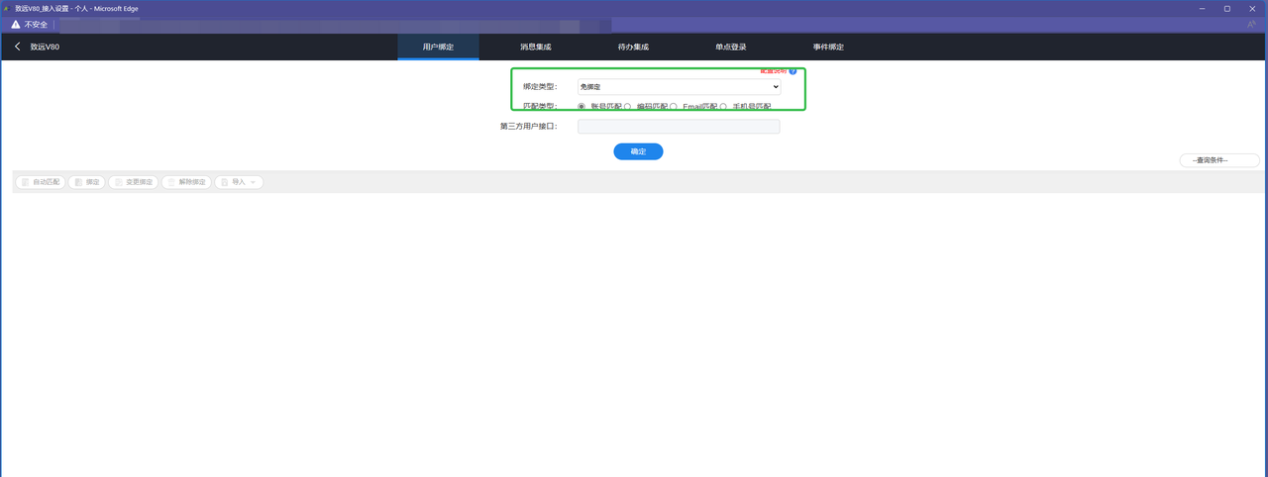Click the read aloud icon in address bar
The image size is (1268, 477).
(1250, 25)
